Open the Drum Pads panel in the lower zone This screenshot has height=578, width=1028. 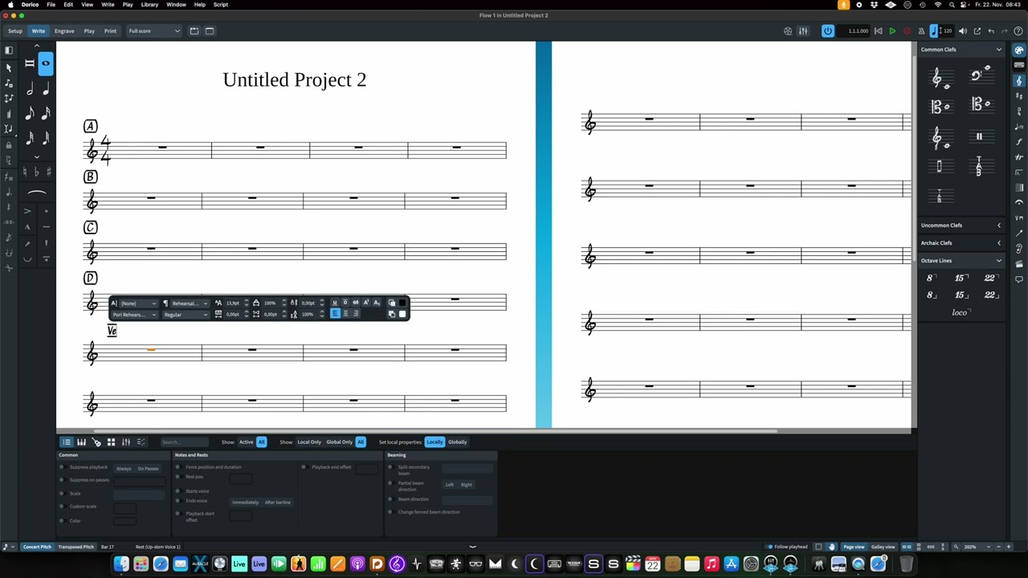click(111, 442)
